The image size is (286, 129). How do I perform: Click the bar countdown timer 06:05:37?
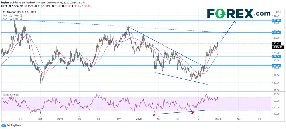coord(278,47)
